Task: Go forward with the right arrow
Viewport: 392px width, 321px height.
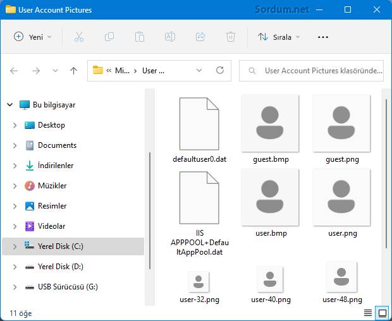Action: pos(36,71)
